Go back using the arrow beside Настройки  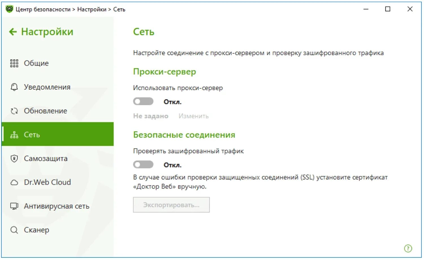pos(13,32)
